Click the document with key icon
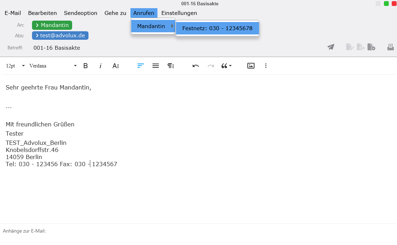 point(361,47)
